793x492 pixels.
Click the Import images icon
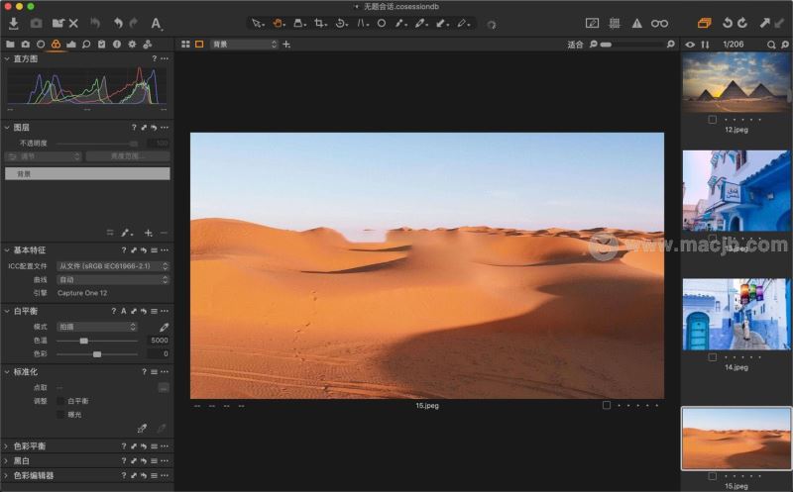tap(14, 23)
